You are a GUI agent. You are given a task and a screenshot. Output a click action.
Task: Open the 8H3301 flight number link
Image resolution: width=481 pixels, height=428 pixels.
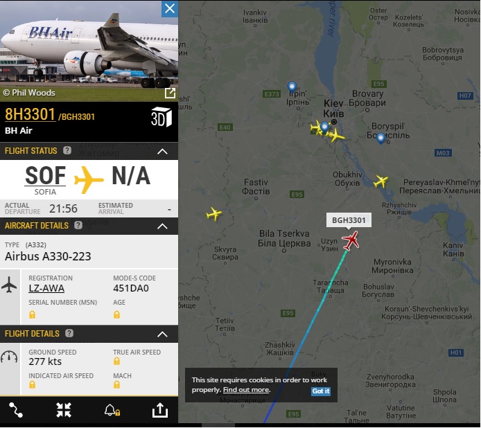coord(30,115)
